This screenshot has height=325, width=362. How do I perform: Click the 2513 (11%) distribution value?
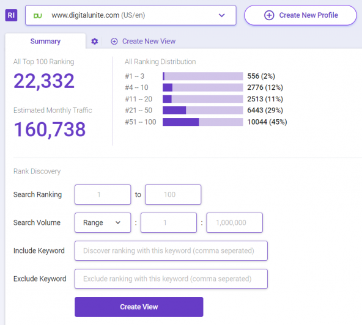click(x=265, y=99)
